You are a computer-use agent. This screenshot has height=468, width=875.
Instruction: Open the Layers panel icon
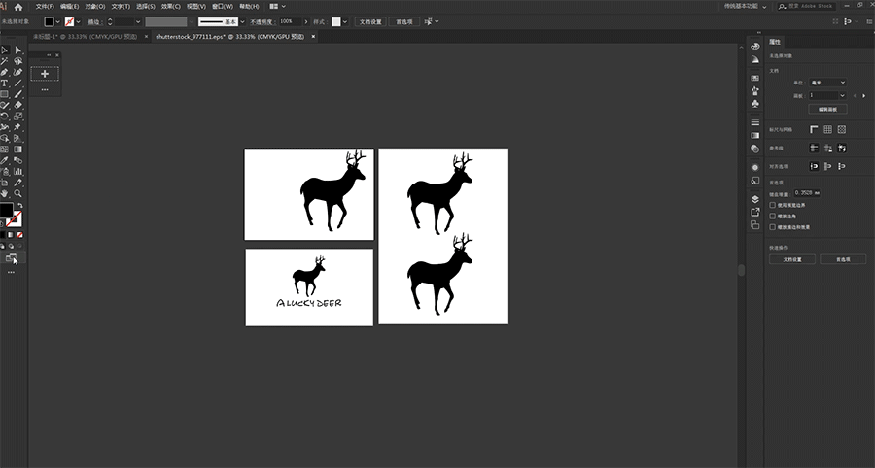click(755, 198)
